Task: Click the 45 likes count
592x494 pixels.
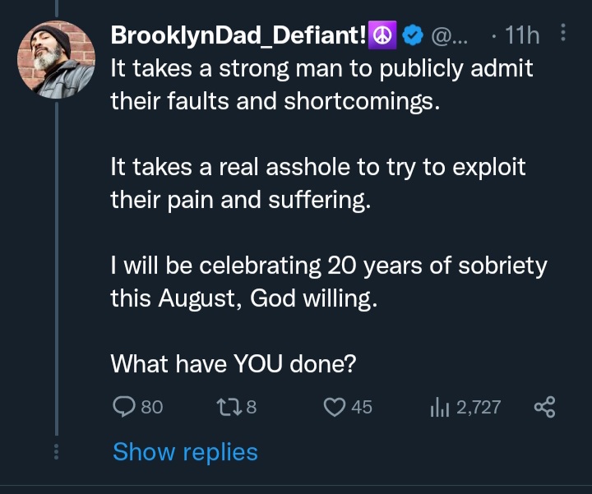Action: (362, 406)
